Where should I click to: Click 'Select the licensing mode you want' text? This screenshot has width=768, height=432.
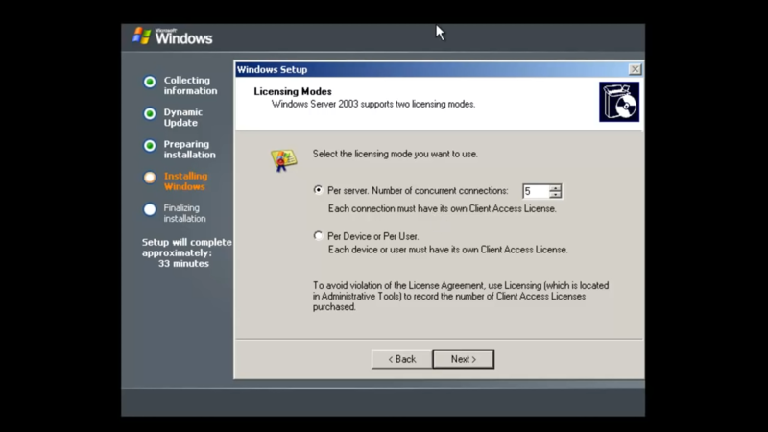click(x=395, y=154)
